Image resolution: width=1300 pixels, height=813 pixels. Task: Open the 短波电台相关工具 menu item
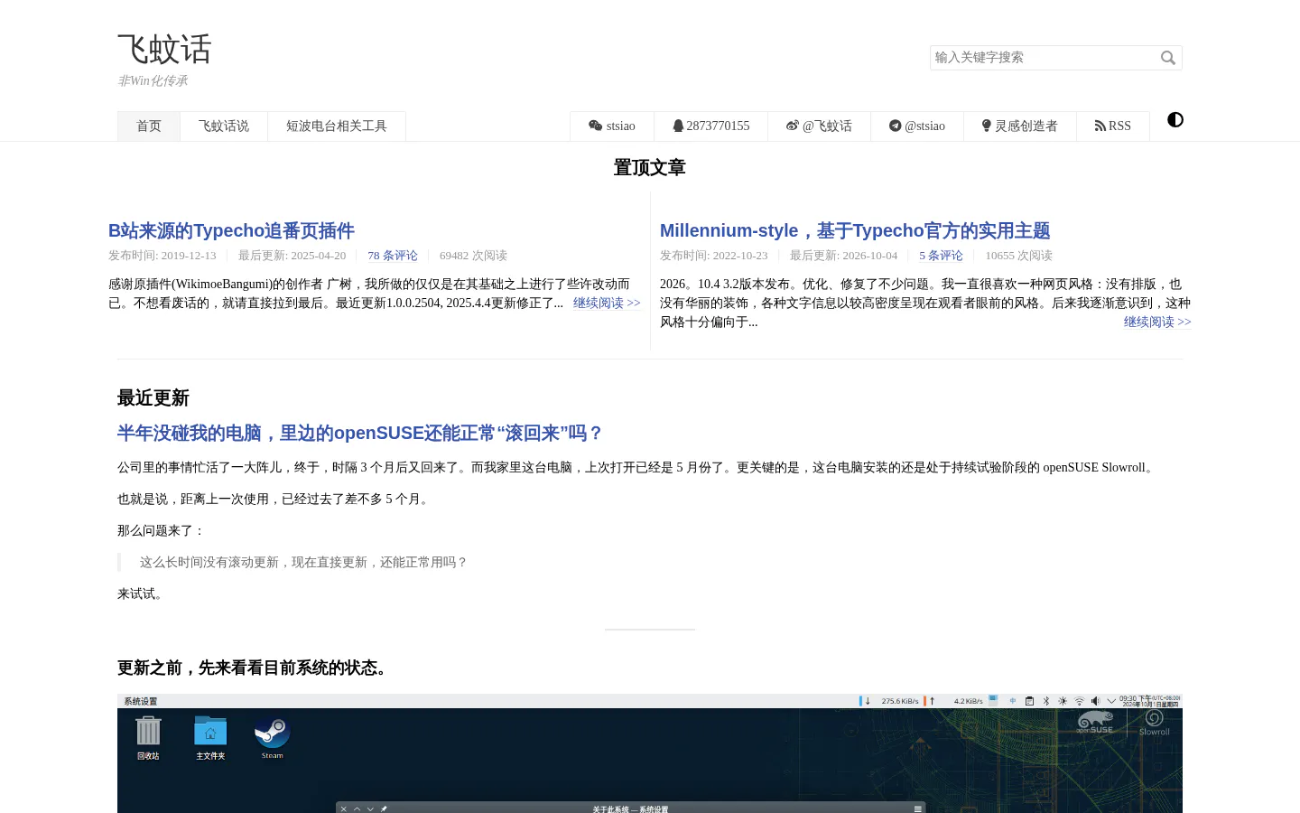click(337, 126)
